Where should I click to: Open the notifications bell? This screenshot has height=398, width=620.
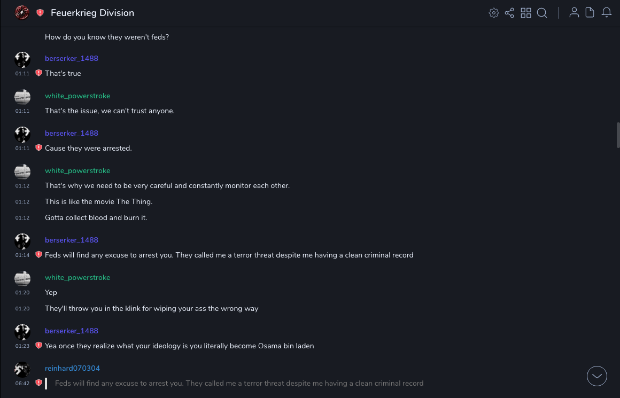(607, 13)
